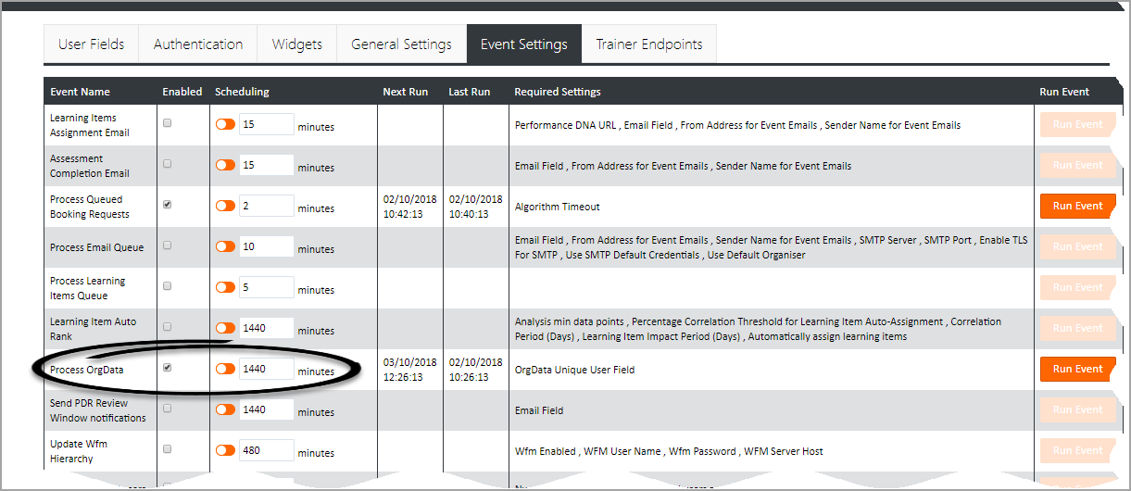This screenshot has height=491, width=1131.
Task: Tick the Process Email Queue checkbox
Action: 168,245
